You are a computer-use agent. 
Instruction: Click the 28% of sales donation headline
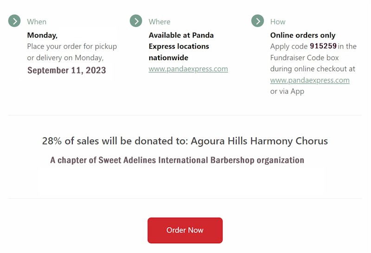(185, 141)
